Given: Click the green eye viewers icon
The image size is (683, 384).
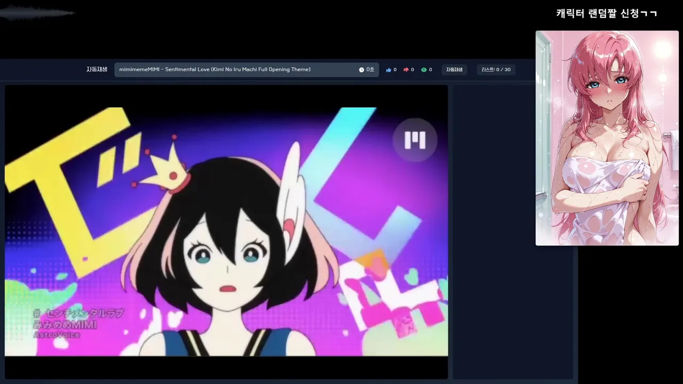Looking at the screenshot, I should pos(424,70).
